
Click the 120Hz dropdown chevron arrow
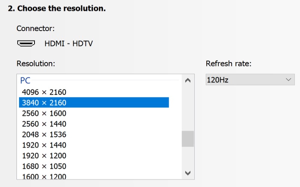click(288, 80)
